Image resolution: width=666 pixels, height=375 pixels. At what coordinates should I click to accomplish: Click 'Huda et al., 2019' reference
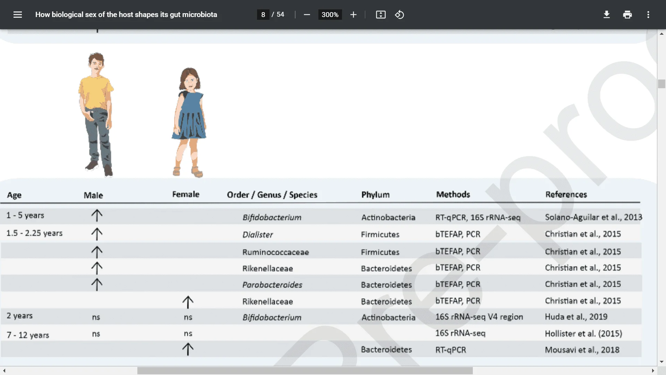coord(576,317)
